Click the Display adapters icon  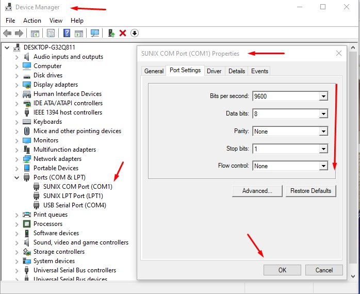27,85
